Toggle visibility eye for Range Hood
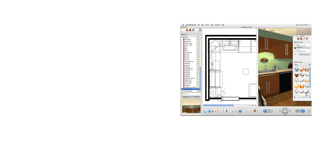Screen dimensions: 333x141 [197, 80]
